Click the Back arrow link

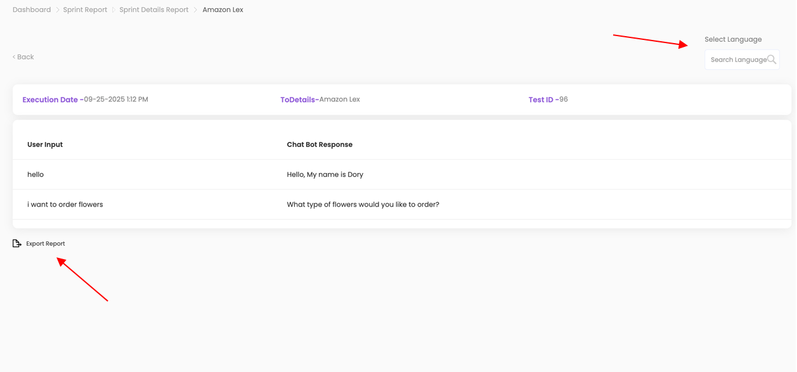click(x=23, y=57)
